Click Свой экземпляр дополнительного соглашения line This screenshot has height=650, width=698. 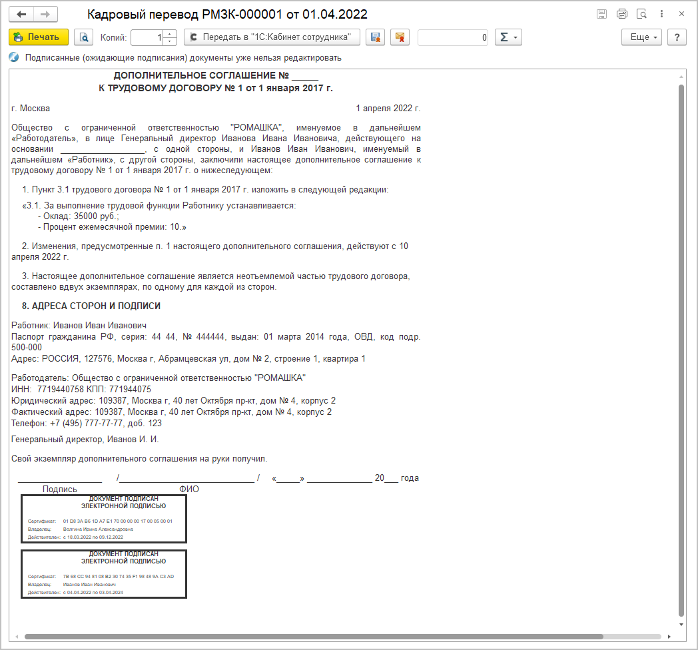139,459
